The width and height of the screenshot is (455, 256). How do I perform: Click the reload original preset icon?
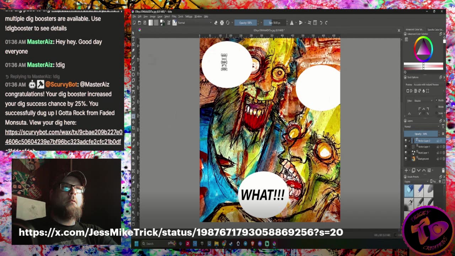coord(228,23)
